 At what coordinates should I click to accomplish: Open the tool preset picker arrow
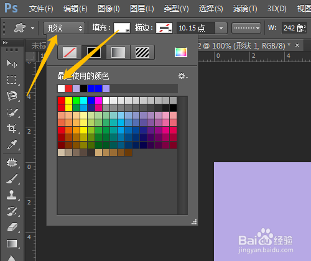click(x=32, y=28)
